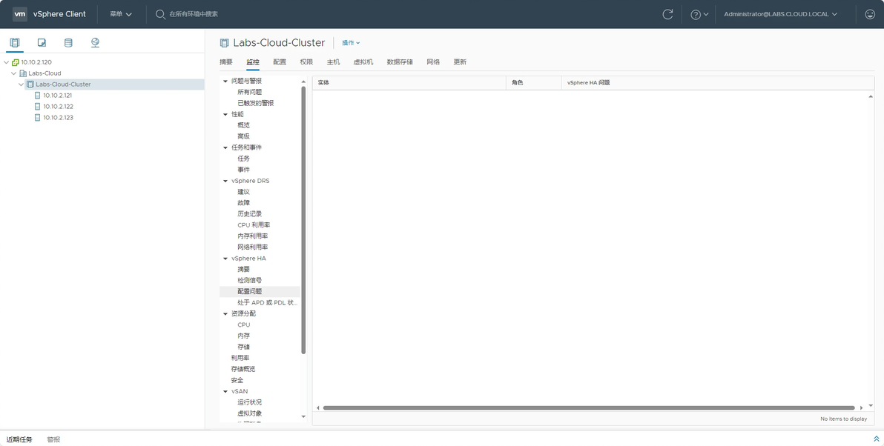Open 任务 under tasks and events
The height and width of the screenshot is (446, 884).
coord(243,159)
